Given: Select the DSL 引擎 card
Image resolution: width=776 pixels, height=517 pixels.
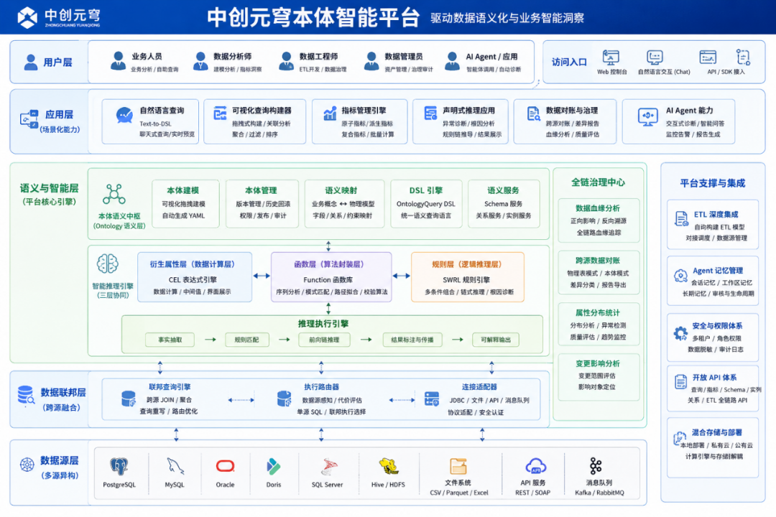Looking at the screenshot, I should pos(426,204).
